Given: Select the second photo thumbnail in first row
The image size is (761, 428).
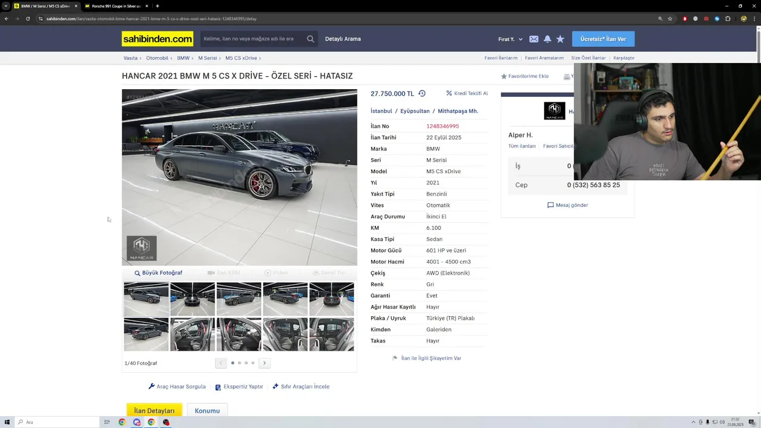Looking at the screenshot, I should coord(192,299).
